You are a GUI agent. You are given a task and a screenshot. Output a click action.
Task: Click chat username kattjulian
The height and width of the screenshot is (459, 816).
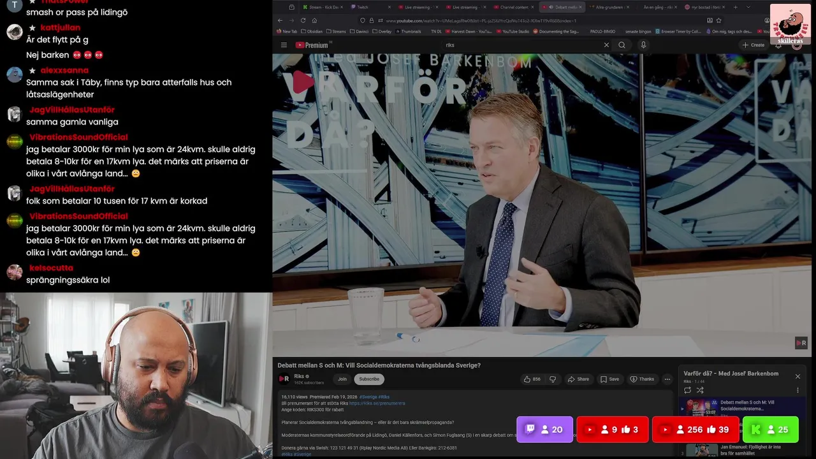click(x=60, y=27)
